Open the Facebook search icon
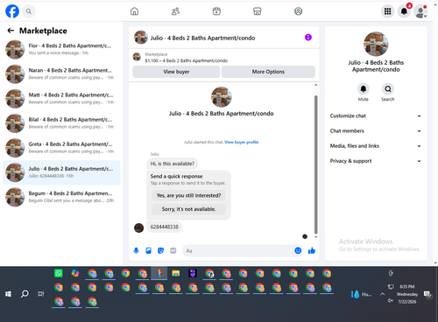Viewport: 438px width, 322px height. pyautogui.click(x=29, y=11)
